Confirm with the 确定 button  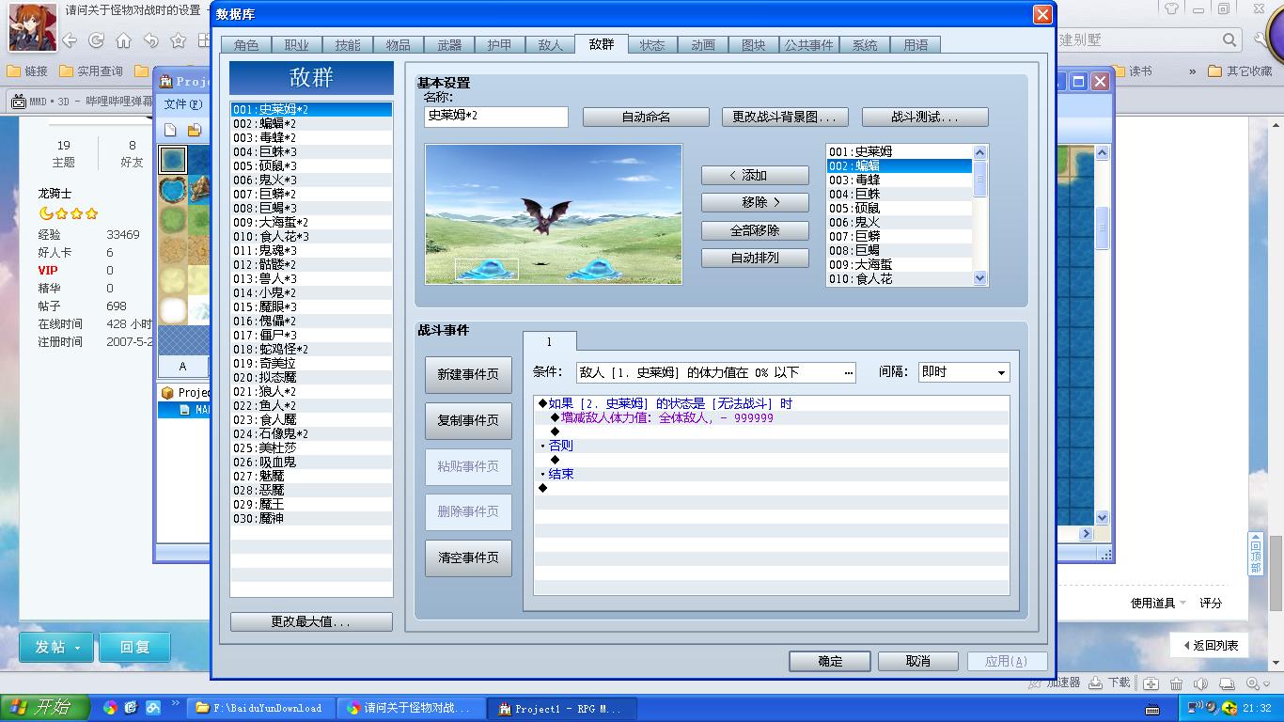830,661
